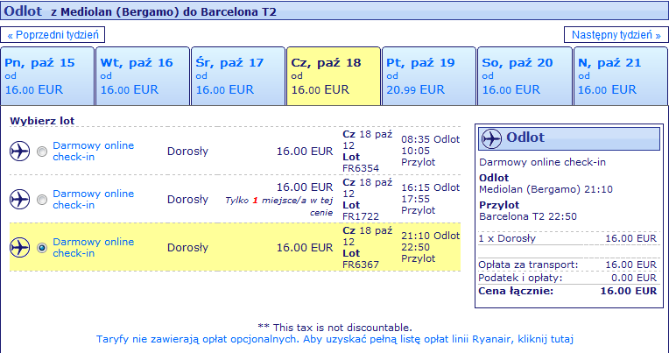669x353 pixels.
Task: Click the 'Podatek i opłaty' row
Action: [567, 278]
